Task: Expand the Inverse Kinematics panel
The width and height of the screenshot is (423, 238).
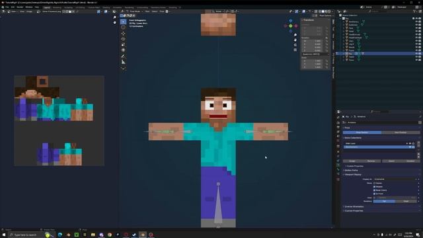Action: (x=354, y=207)
